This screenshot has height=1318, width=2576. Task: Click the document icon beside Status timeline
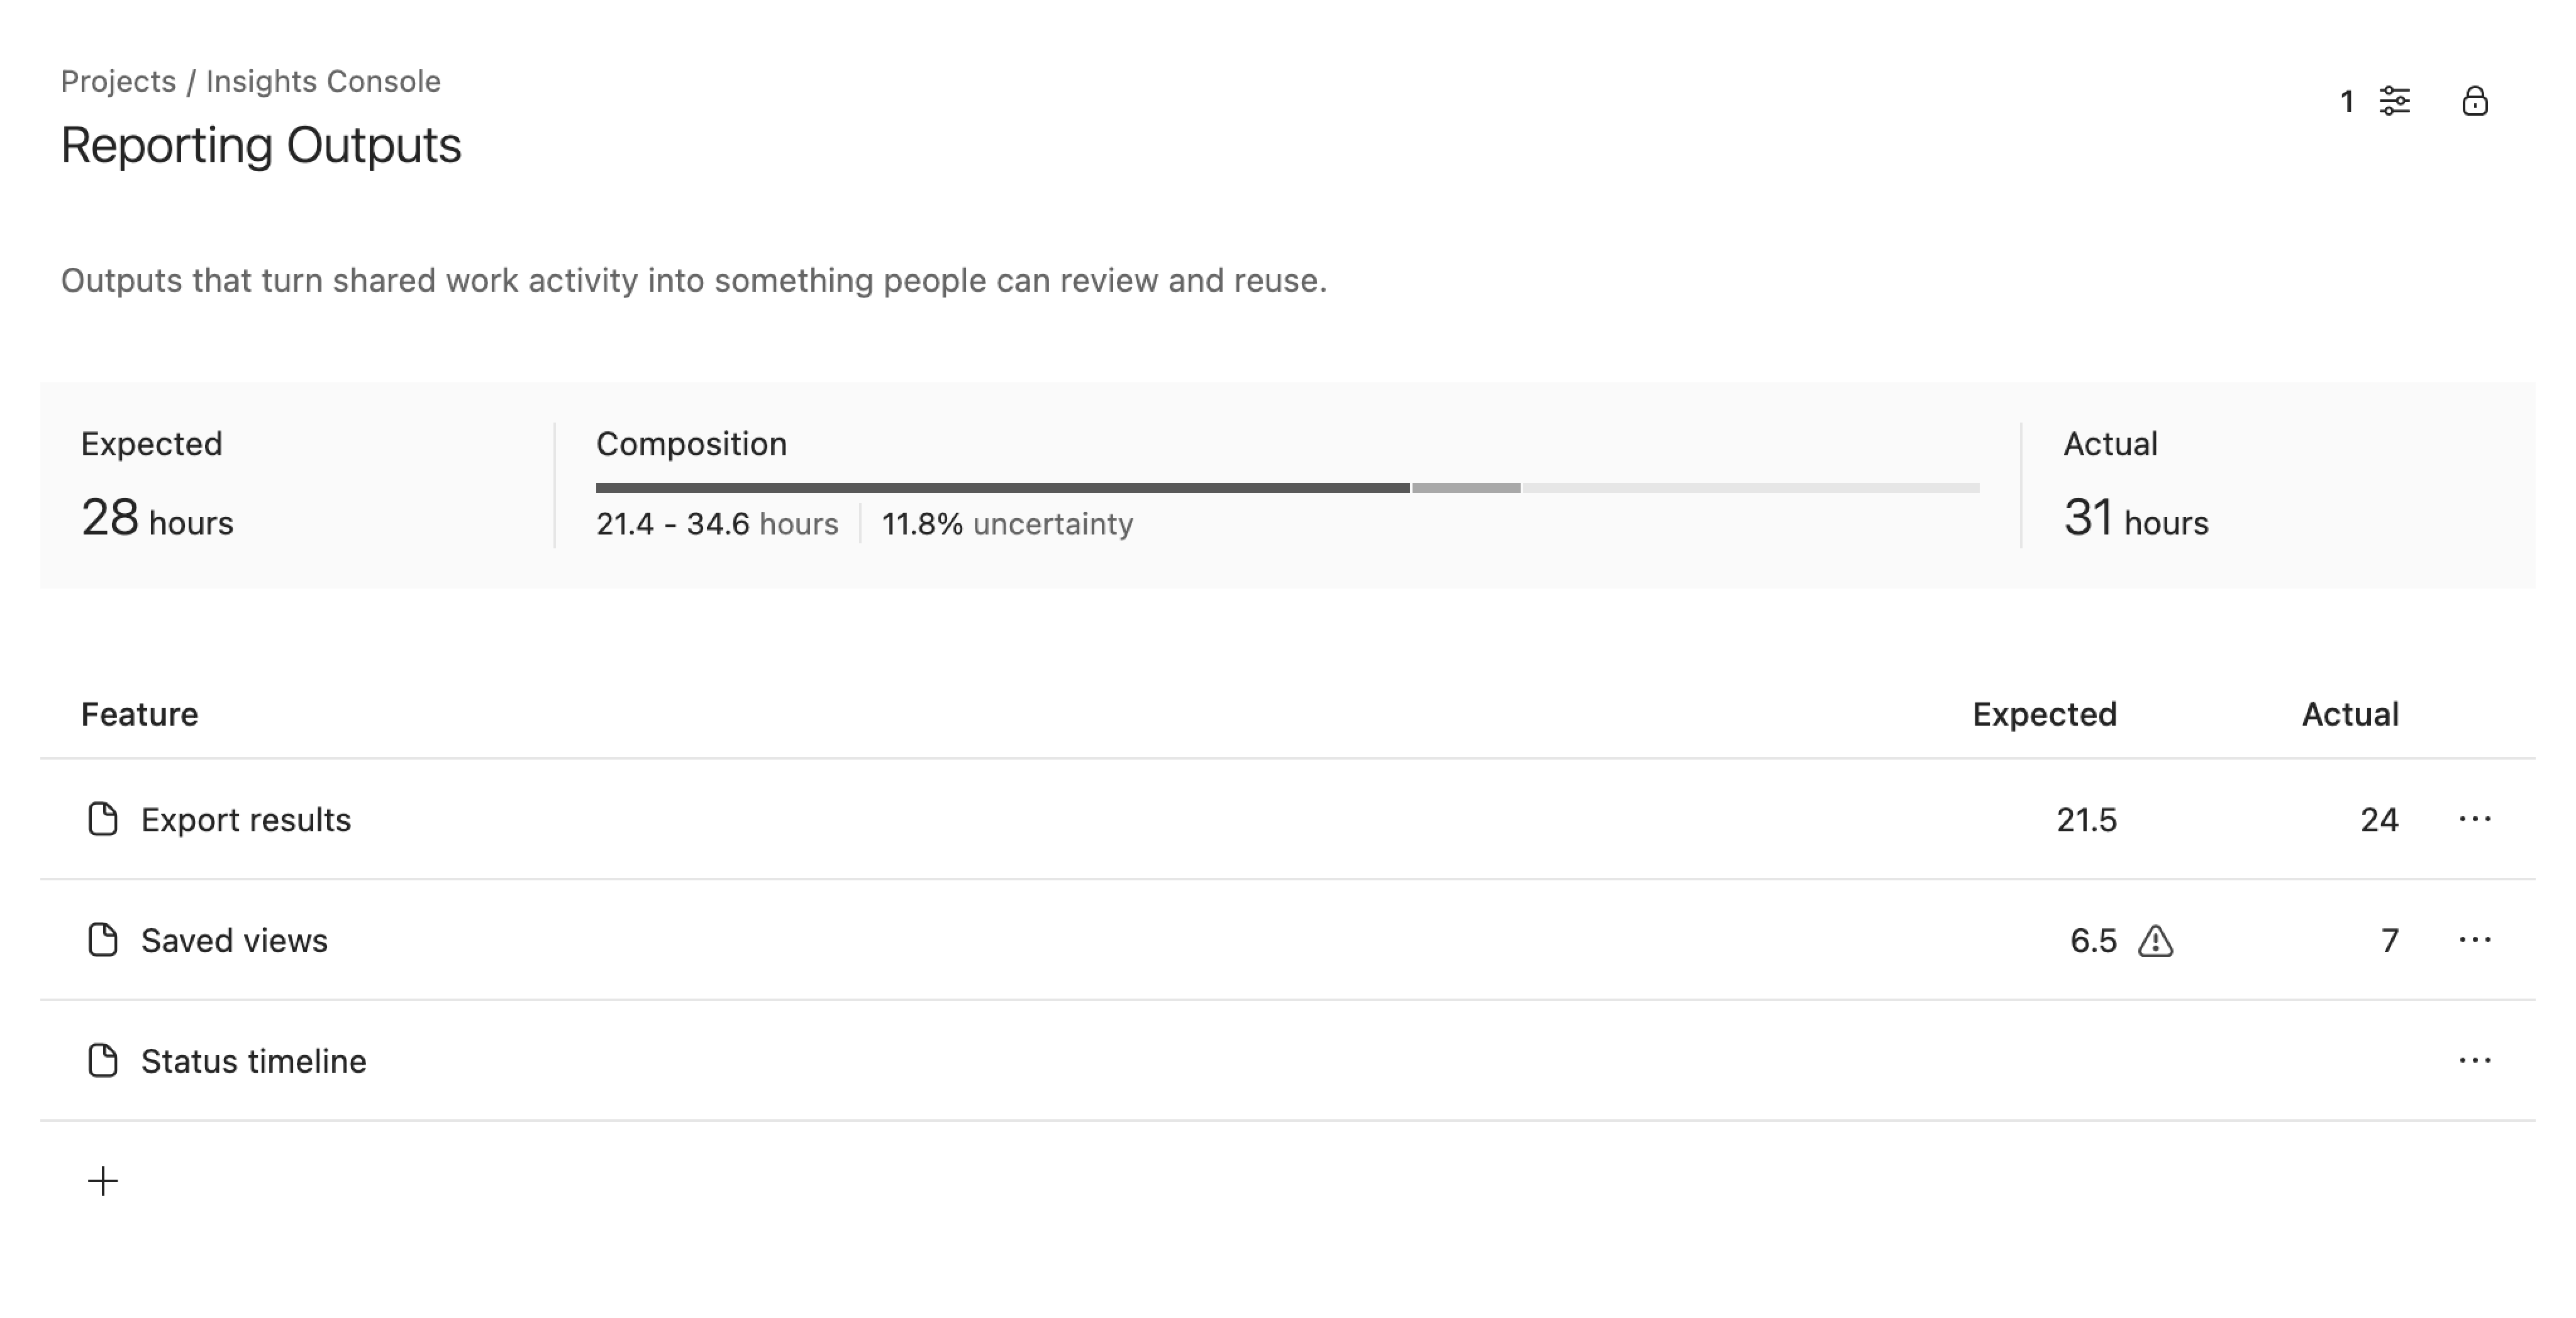(x=103, y=1060)
